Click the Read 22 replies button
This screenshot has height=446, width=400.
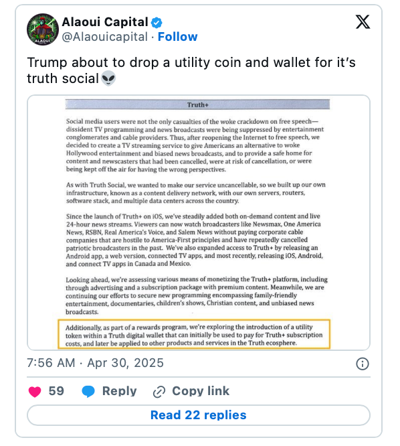coord(199,415)
